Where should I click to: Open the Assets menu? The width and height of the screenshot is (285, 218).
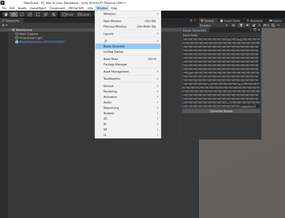(x=22, y=8)
